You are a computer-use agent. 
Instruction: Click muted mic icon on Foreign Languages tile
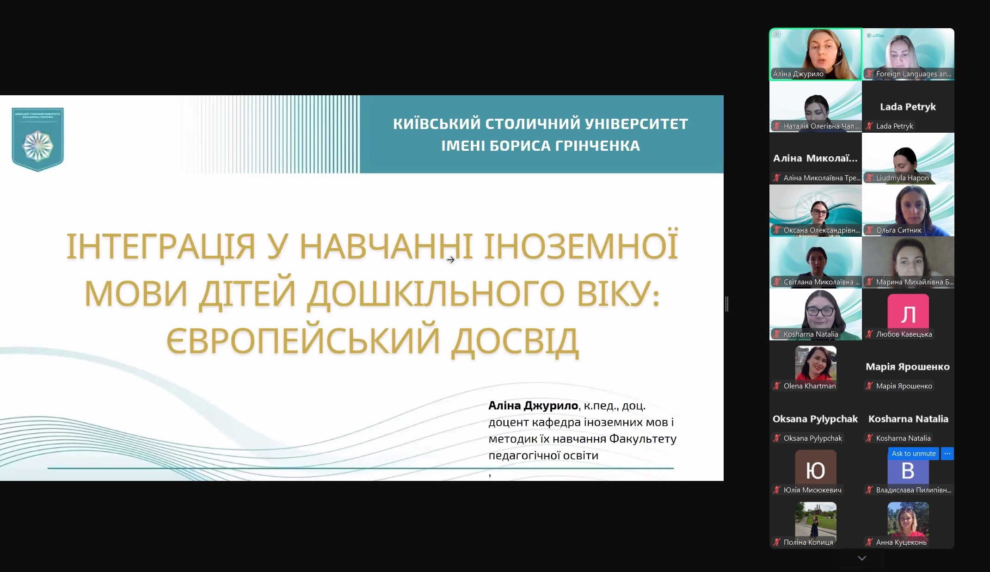coord(870,74)
